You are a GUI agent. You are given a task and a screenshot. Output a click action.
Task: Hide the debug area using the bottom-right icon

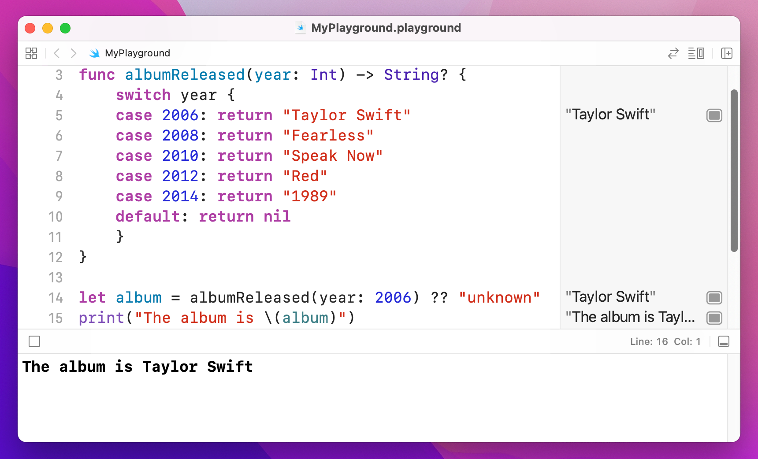(x=723, y=341)
